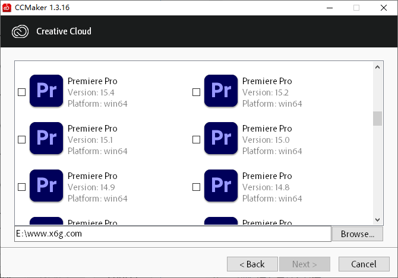Select the Premiere Pro version 15.0 checkbox
The height and width of the screenshot is (278, 398).
(197, 139)
